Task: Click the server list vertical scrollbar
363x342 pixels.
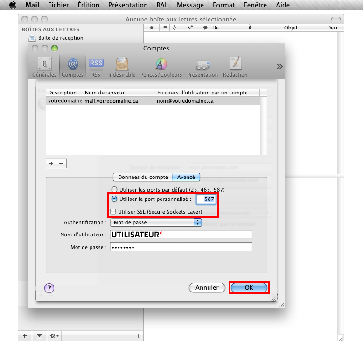Action: 264,125
